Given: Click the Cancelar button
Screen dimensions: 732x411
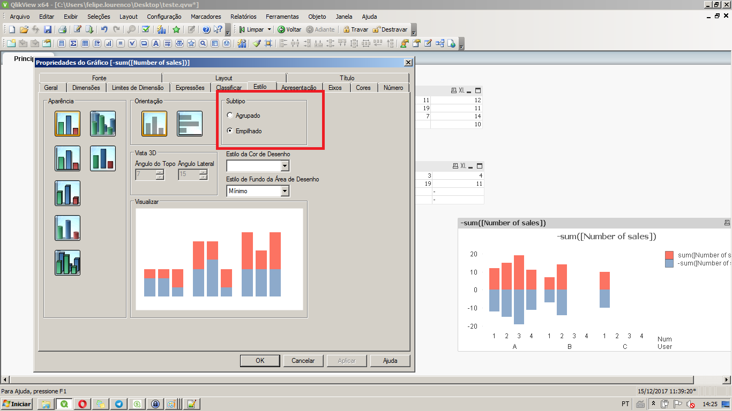Looking at the screenshot, I should (x=303, y=361).
